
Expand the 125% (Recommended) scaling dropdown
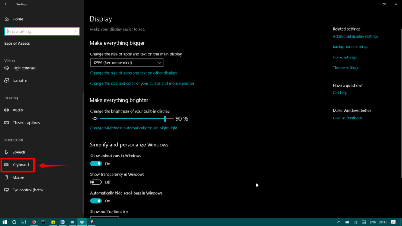pyautogui.click(x=127, y=63)
